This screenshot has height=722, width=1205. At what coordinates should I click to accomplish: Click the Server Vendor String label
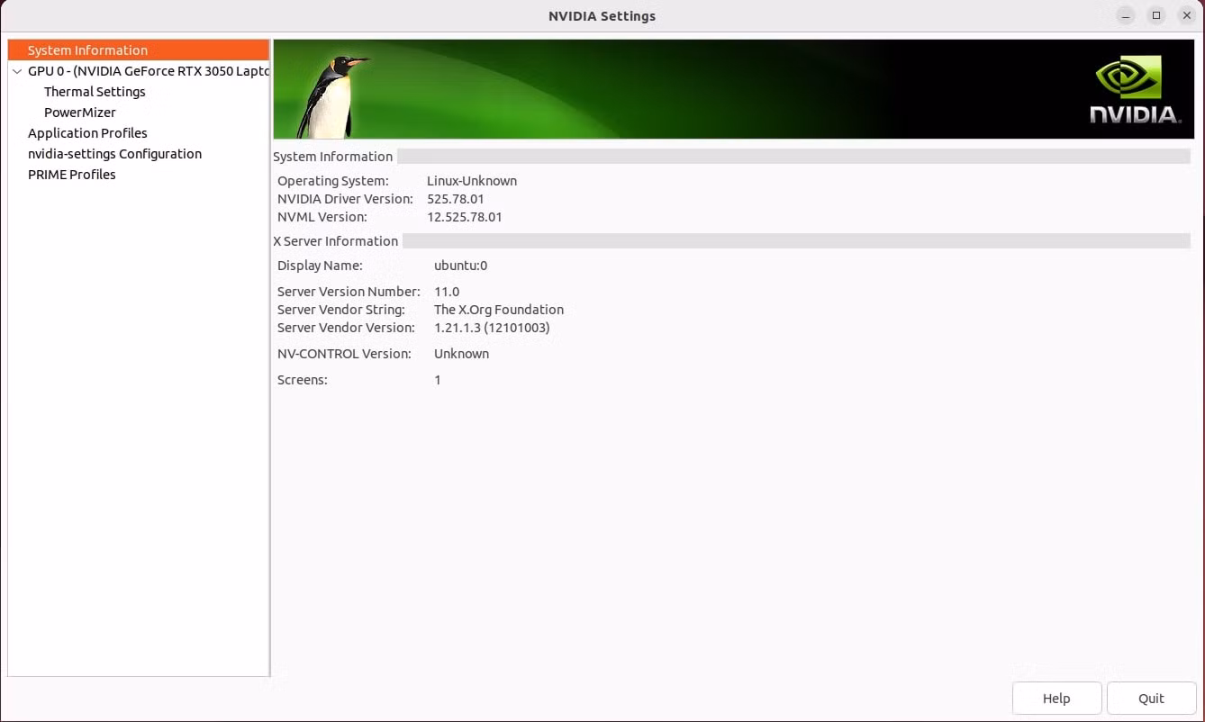341,310
